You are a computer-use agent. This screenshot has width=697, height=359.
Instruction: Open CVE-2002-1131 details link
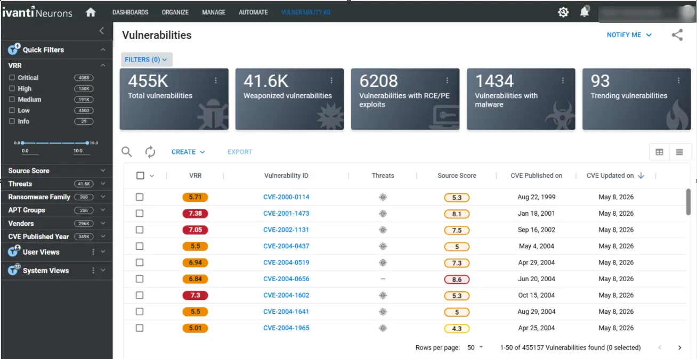pos(286,230)
